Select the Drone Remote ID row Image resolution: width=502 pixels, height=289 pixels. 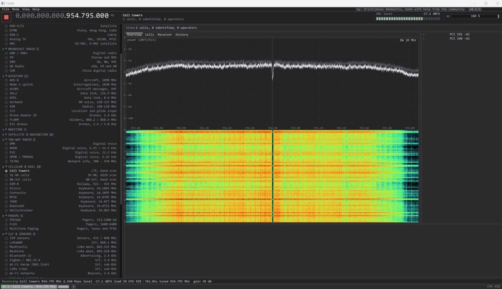click(61, 115)
